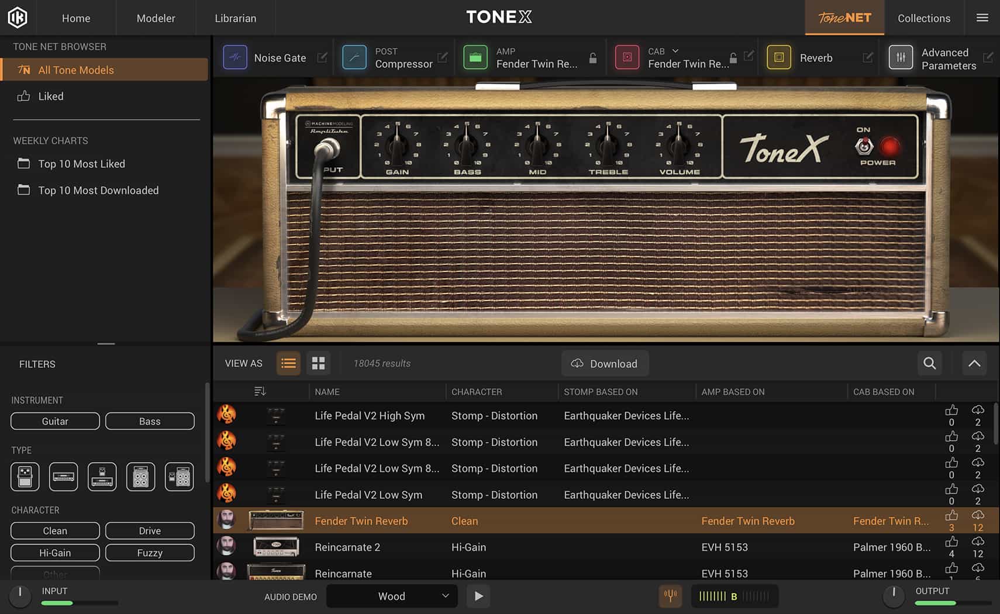Toggle the Reverb module icon
This screenshot has width=1000, height=614.
(x=779, y=57)
